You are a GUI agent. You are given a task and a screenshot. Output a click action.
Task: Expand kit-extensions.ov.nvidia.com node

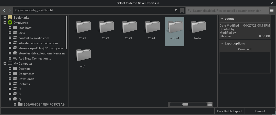click(10, 43)
